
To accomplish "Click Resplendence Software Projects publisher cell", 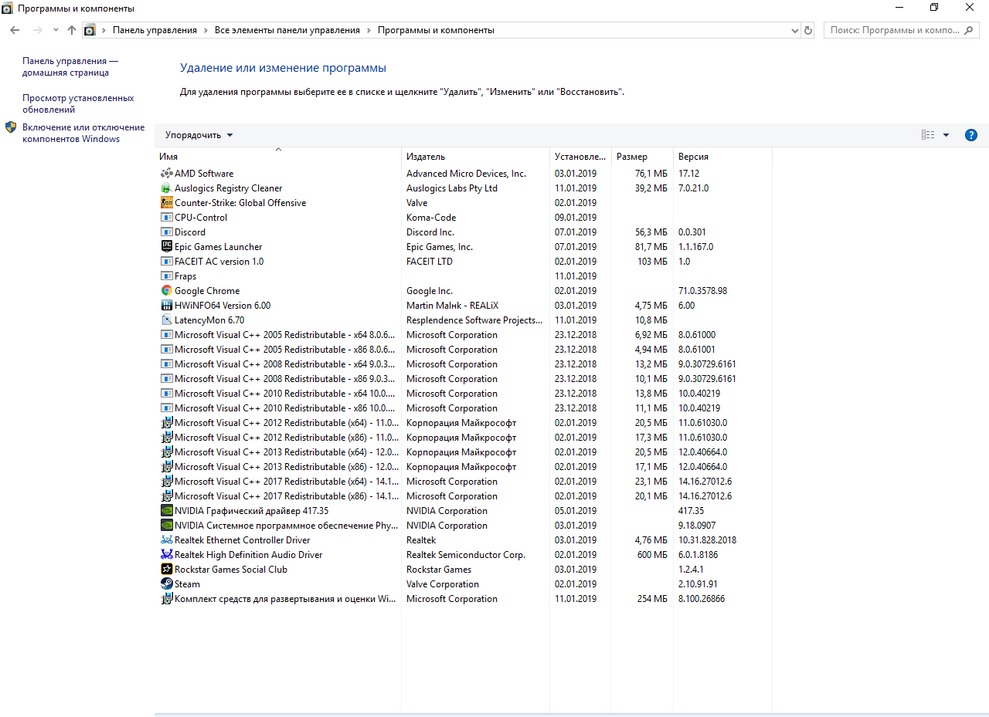I will point(474,320).
